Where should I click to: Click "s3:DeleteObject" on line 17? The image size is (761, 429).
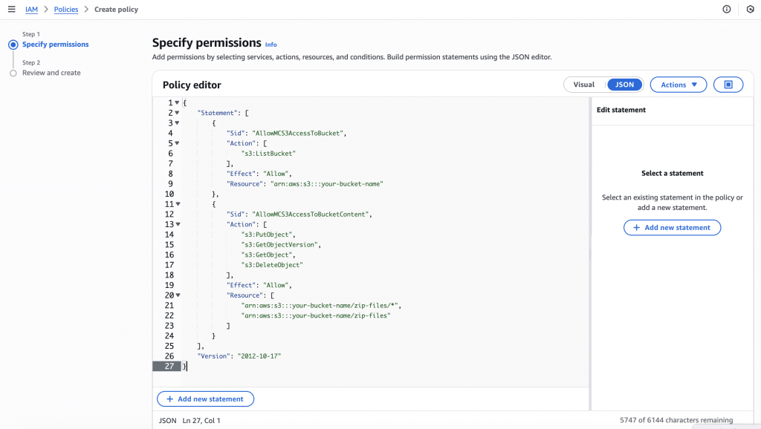point(272,265)
